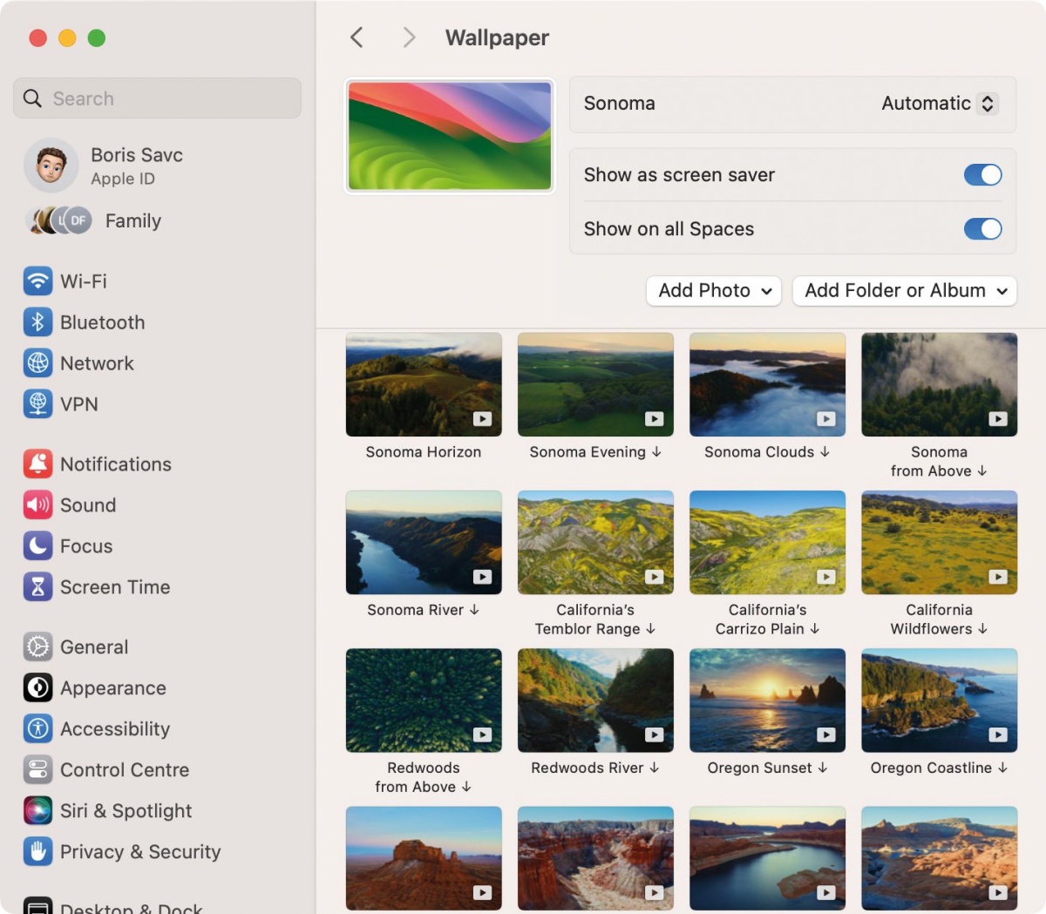
Task: Download Redwoods from Above via its arrow icon
Action: coord(466,787)
